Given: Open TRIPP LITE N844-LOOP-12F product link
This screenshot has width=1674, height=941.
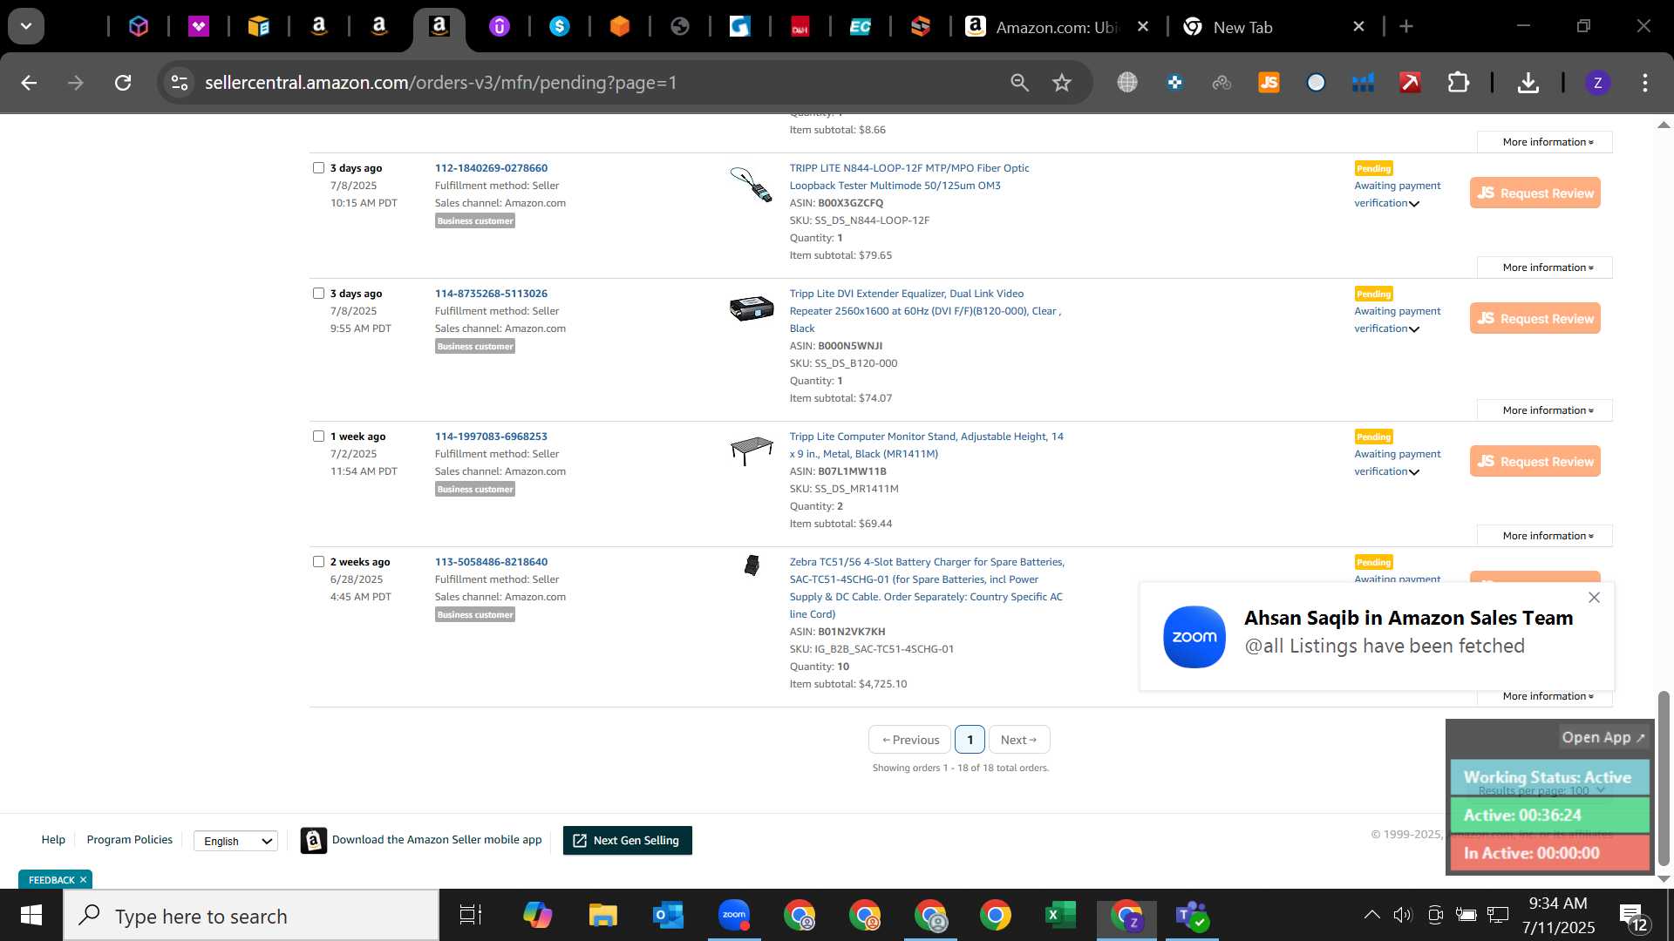Looking at the screenshot, I should click(908, 177).
